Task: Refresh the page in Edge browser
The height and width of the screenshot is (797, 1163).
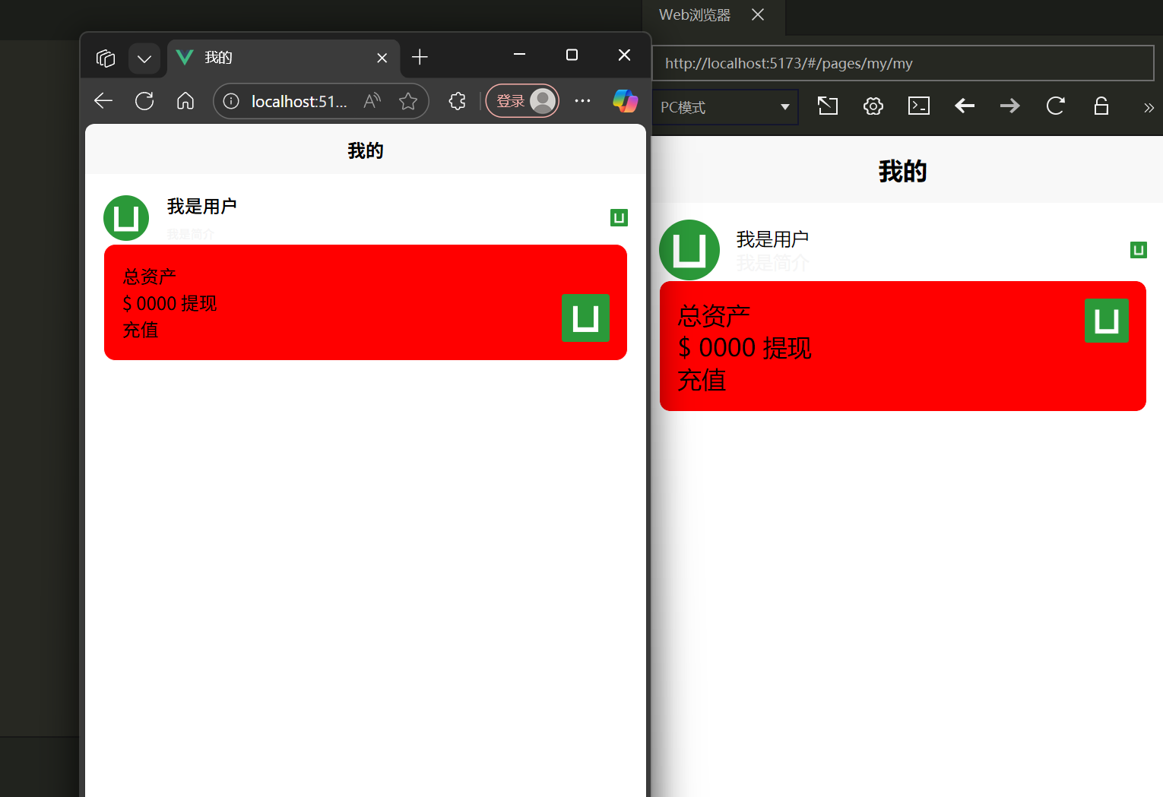Action: click(x=144, y=101)
